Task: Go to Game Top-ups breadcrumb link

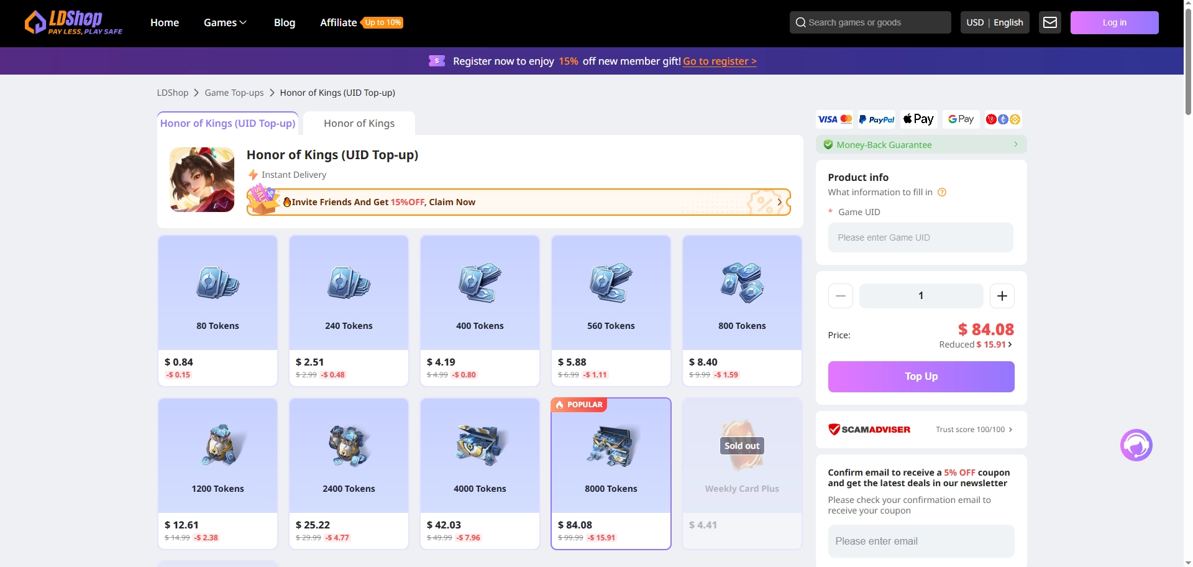Action: click(x=234, y=93)
